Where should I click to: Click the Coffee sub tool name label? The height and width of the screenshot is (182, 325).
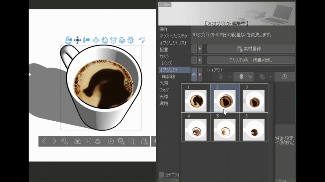[x=165, y=4]
